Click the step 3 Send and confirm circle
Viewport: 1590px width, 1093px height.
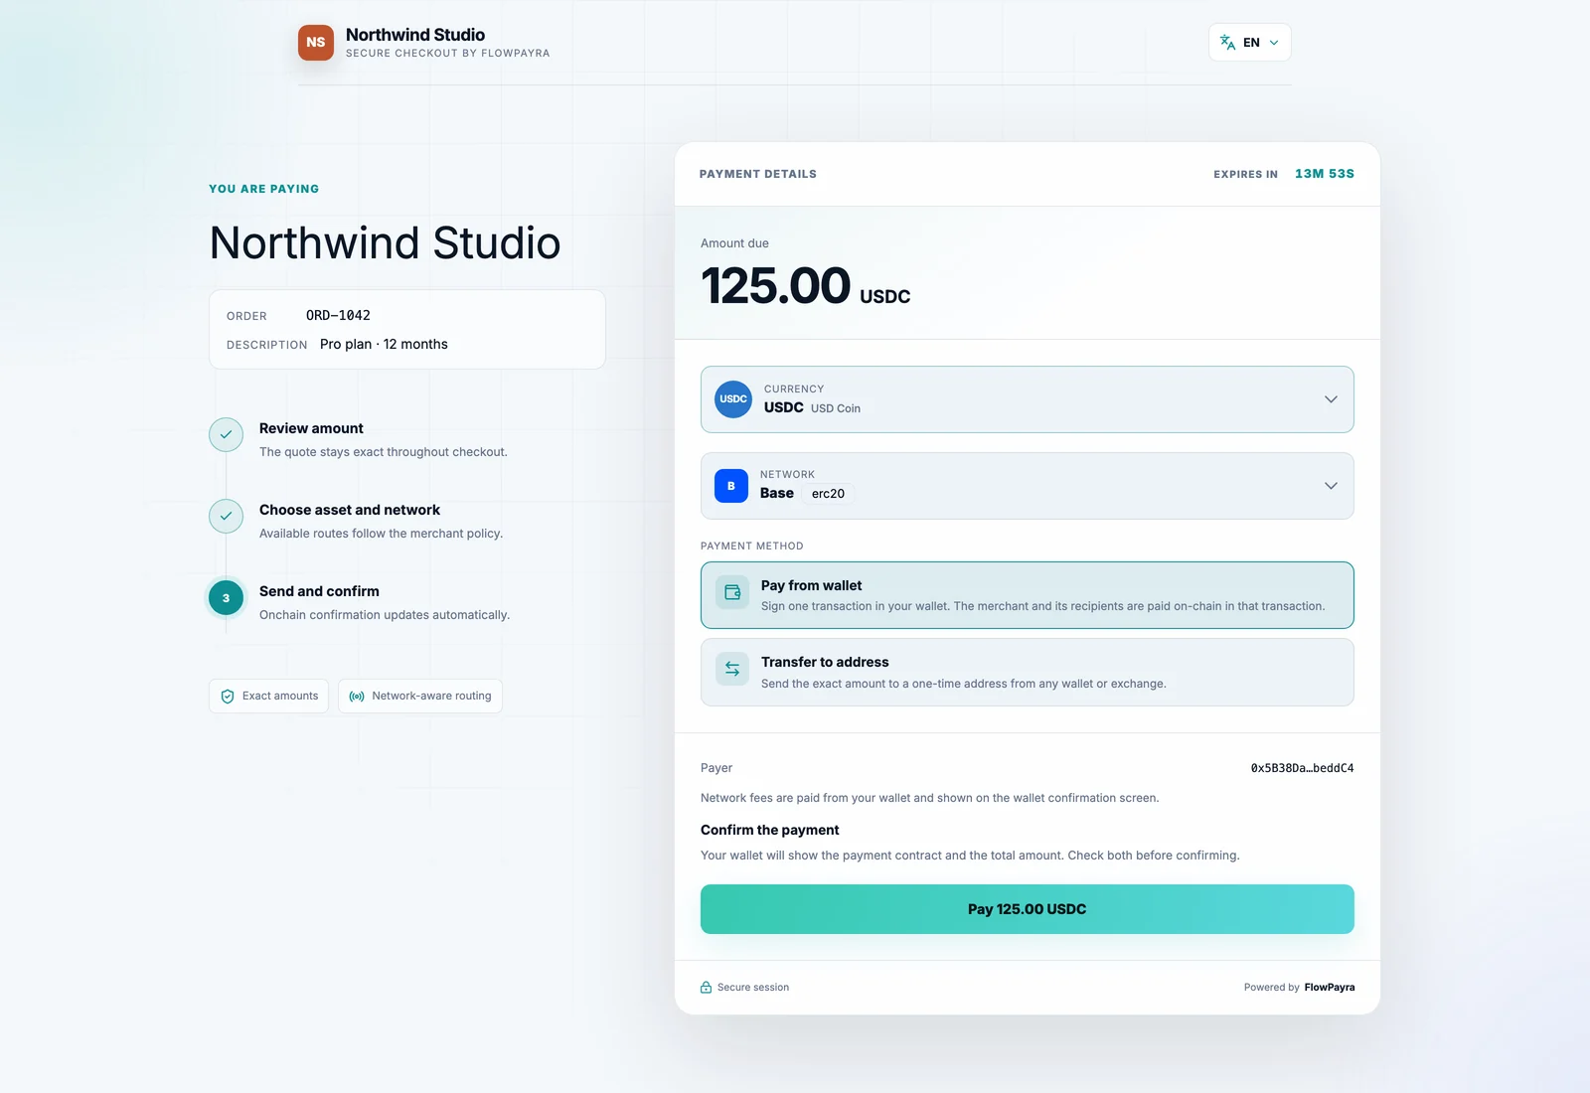(x=226, y=598)
